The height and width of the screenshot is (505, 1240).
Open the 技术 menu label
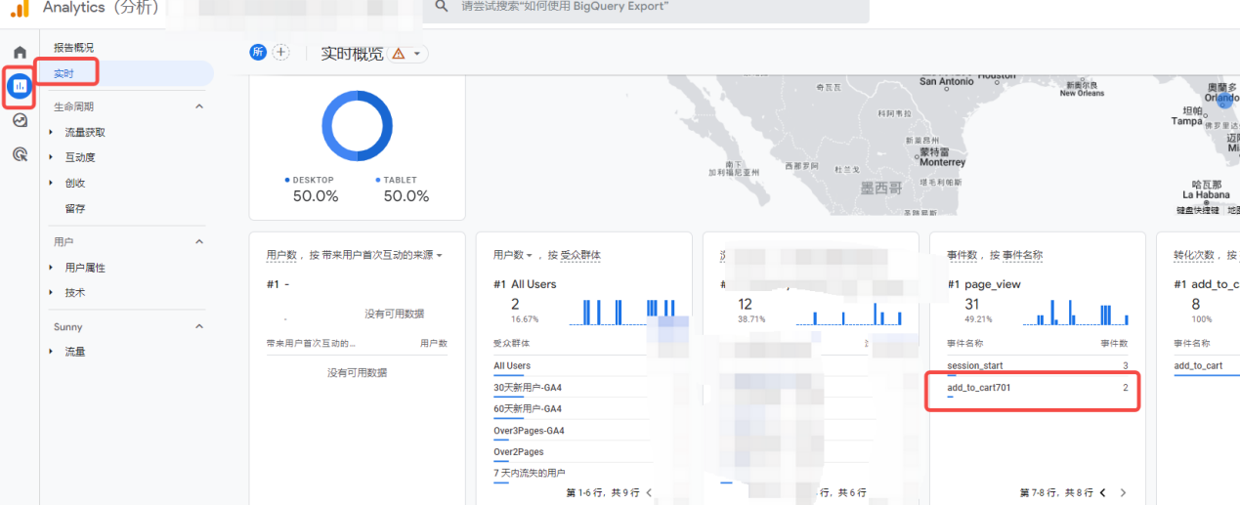click(75, 293)
